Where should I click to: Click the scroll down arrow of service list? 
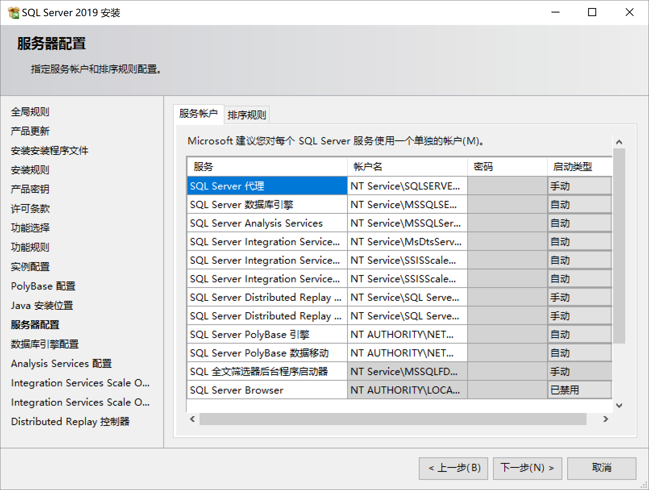point(619,405)
